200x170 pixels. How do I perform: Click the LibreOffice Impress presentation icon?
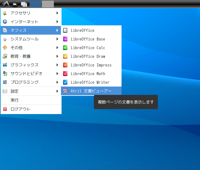(65, 65)
